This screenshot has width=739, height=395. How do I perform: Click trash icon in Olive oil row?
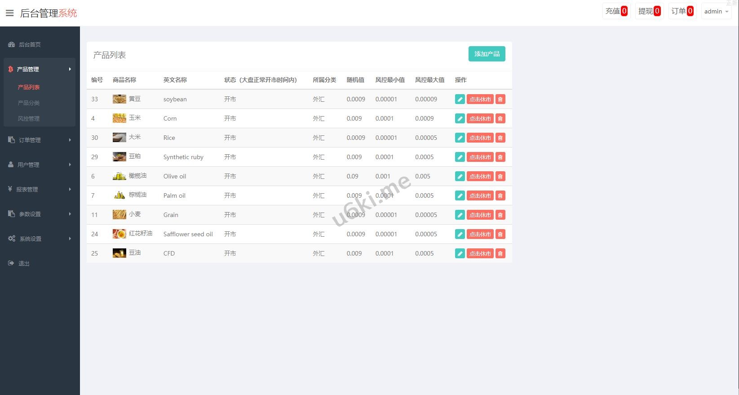coord(500,176)
